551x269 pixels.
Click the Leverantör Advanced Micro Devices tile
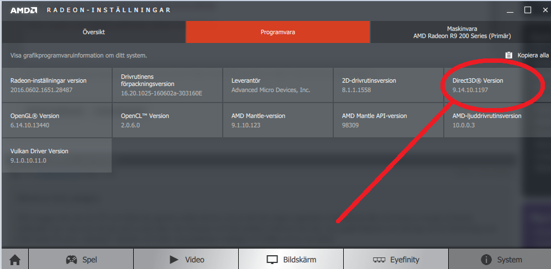coord(277,85)
